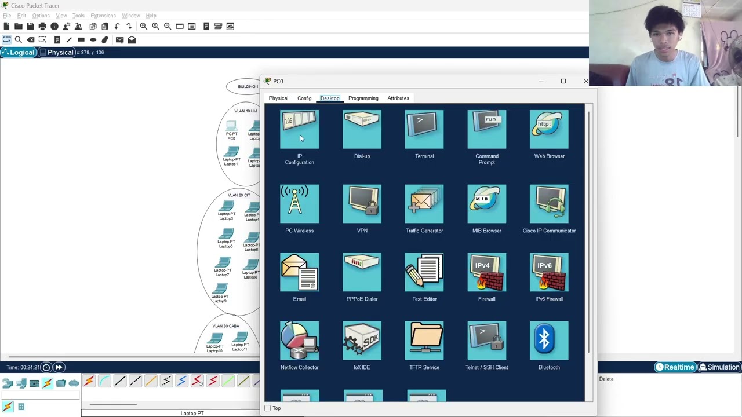Open the PPPoE Dialer app
This screenshot has height=417, width=742.
tap(362, 272)
